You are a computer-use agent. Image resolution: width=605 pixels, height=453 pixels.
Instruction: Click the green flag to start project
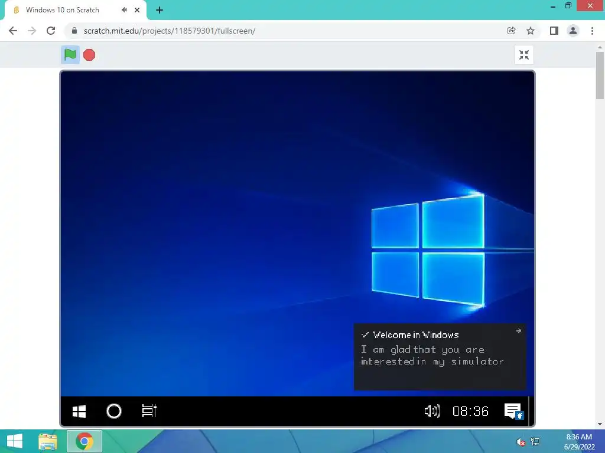point(70,55)
